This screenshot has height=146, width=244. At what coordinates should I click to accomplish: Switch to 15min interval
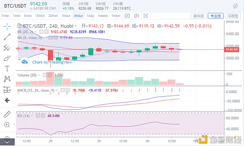coord(40,16)
